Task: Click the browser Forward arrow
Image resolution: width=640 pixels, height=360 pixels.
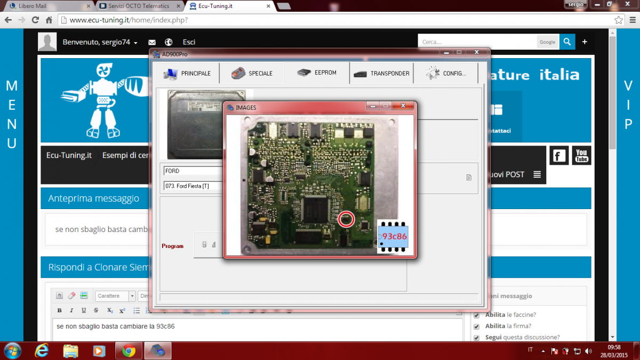Action: click(22, 20)
